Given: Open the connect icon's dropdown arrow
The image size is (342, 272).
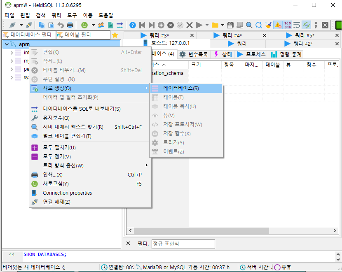Looking at the screenshot, I should pos(21,25).
